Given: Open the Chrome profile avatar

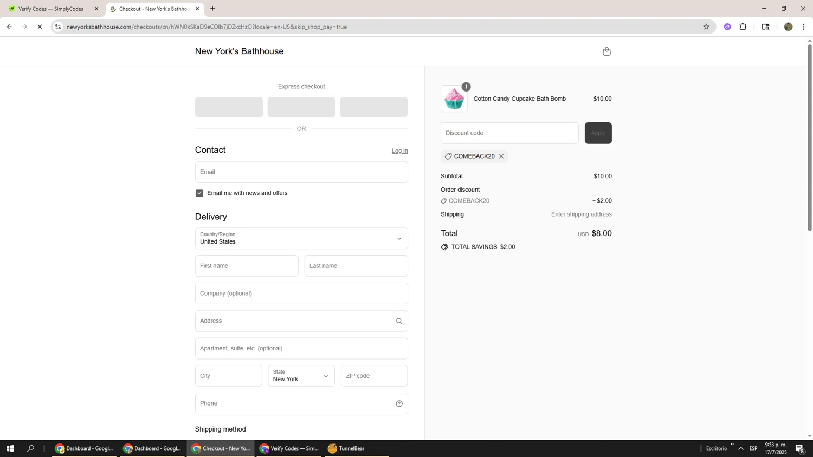Looking at the screenshot, I should (788, 27).
